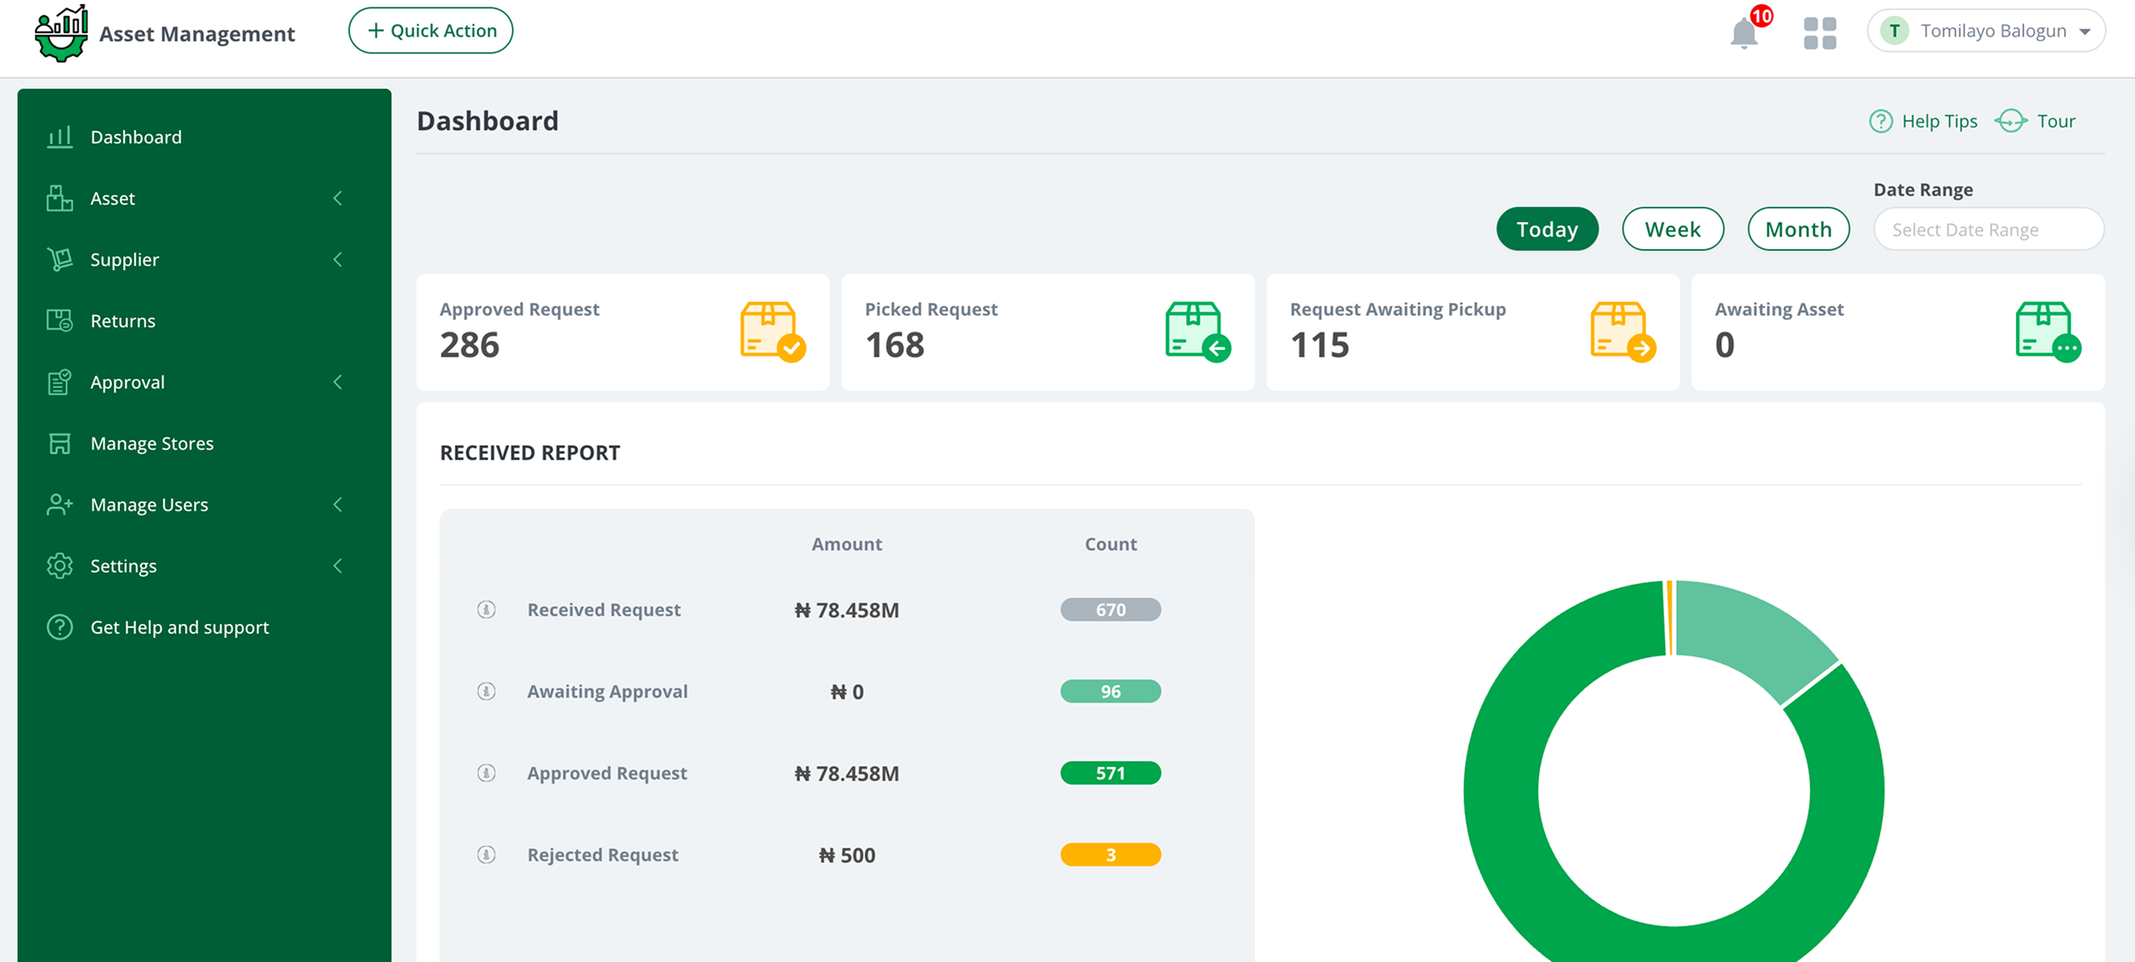Expand the Supplier sidebar section

(x=337, y=259)
